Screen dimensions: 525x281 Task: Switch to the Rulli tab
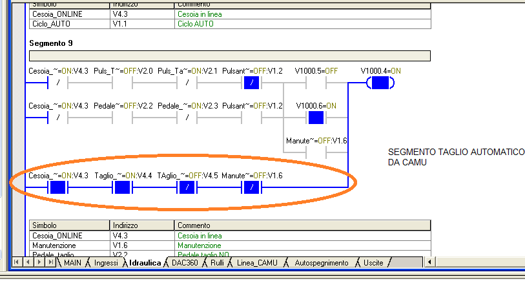[x=217, y=262]
